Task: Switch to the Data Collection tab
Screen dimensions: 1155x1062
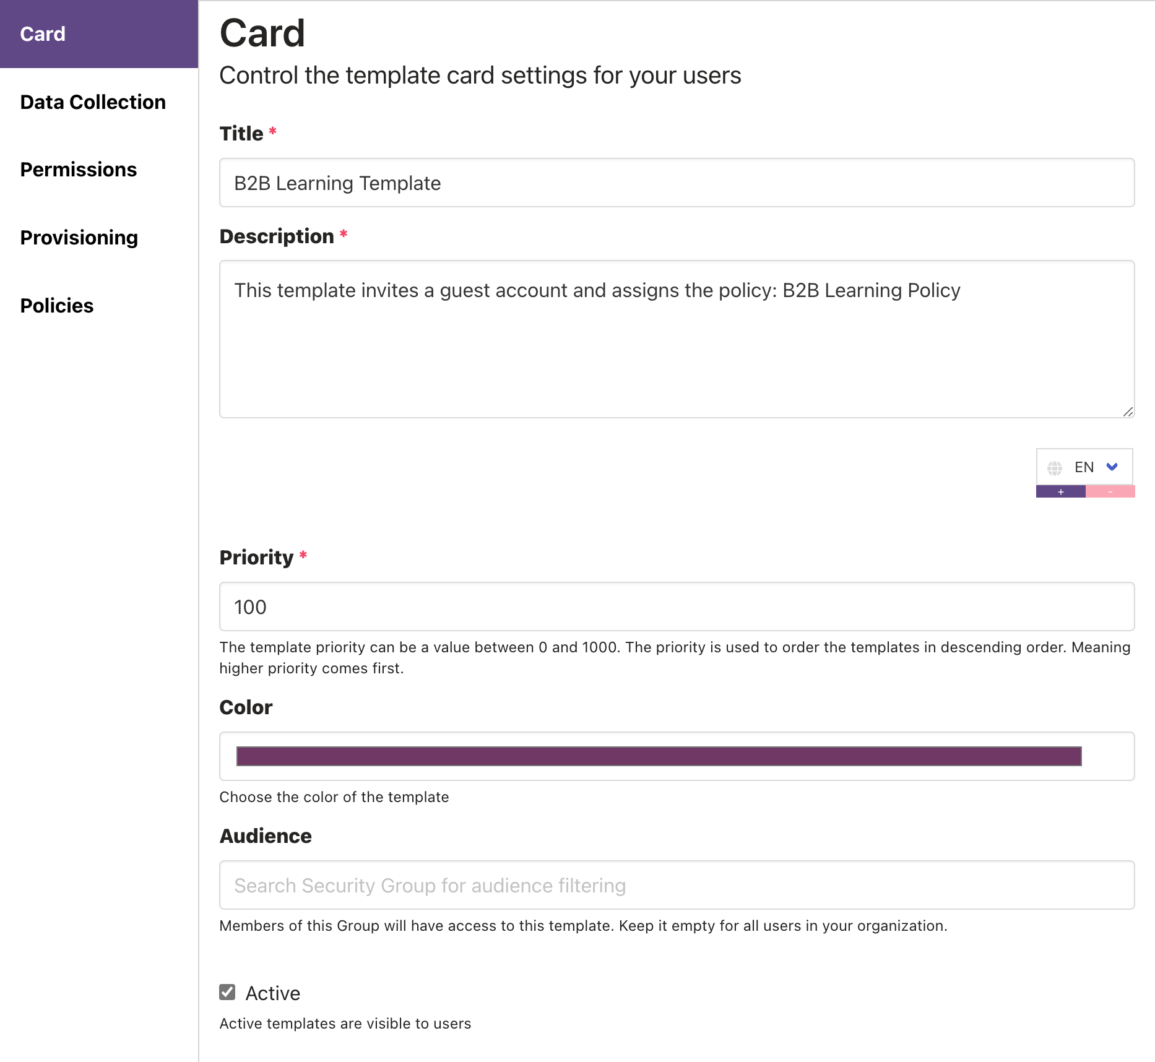Action: point(93,102)
